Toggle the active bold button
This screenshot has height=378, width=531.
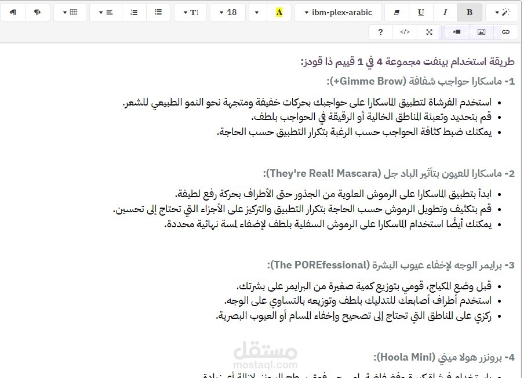470,12
